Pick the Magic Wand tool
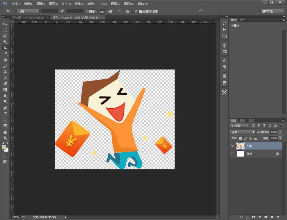287x220 pixels. [5, 42]
